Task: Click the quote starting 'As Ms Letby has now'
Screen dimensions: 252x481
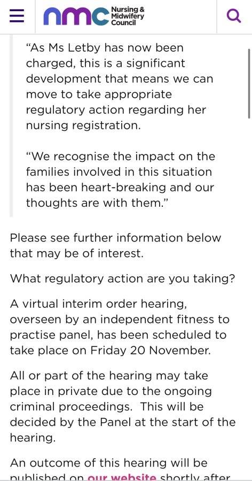Action: coord(119,87)
